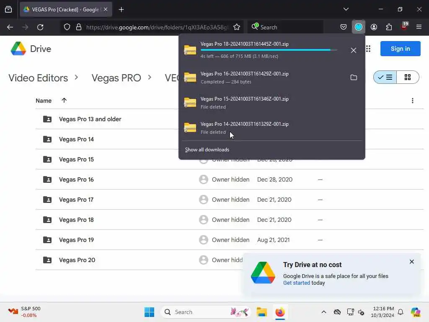Open the Vegas Pro 16 folder
Viewport: 429px width, 322px height.
click(x=76, y=179)
